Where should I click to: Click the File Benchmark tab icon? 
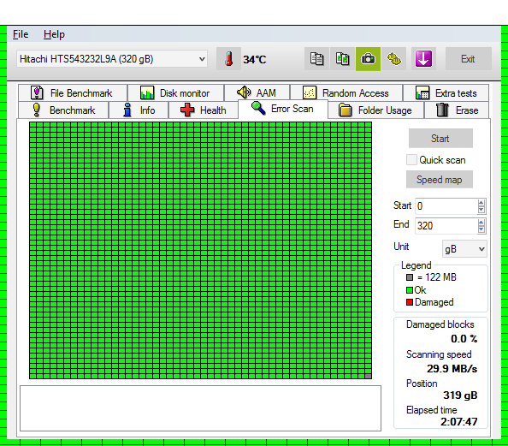37,92
